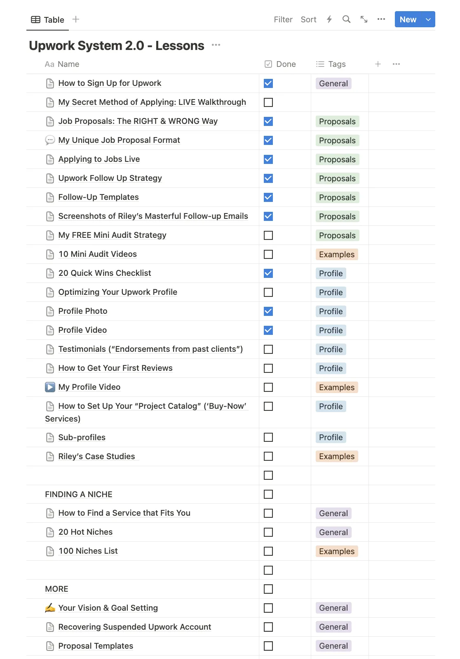Click Proposals tag on Applying to Jobs Live row
The width and height of the screenshot is (460, 659).
(x=337, y=159)
